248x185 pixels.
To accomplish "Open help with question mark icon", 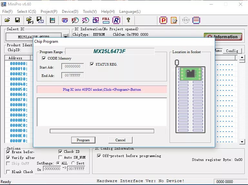I will tap(128, 20).
